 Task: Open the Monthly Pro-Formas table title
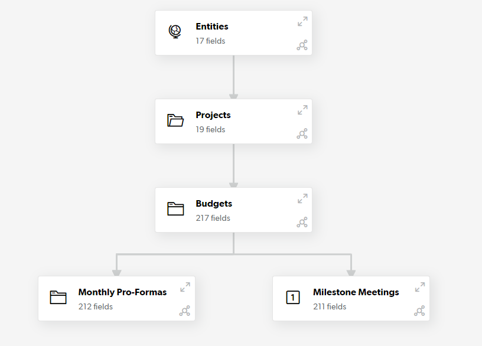[x=122, y=292]
